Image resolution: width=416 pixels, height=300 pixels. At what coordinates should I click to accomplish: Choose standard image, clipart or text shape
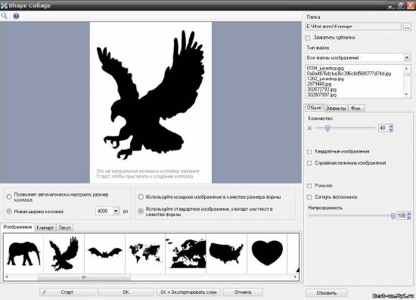tap(141, 212)
